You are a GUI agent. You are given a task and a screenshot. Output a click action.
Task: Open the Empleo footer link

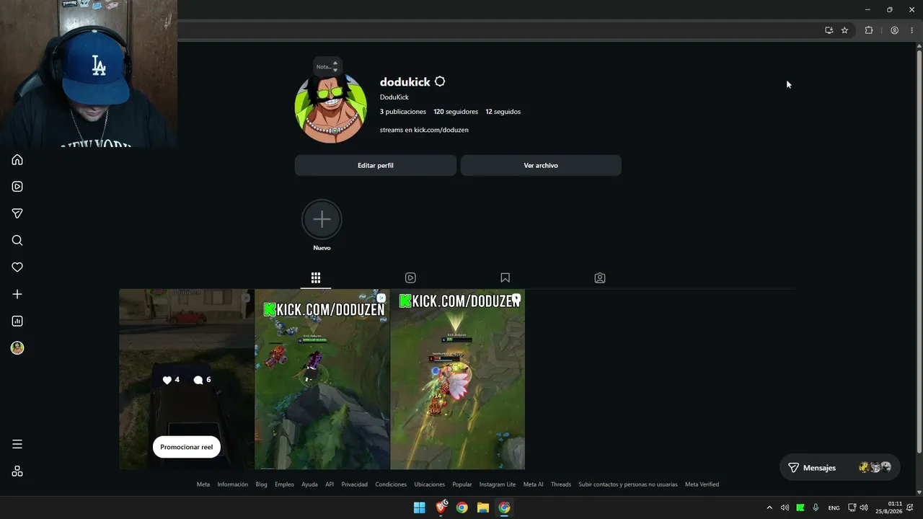(x=284, y=484)
